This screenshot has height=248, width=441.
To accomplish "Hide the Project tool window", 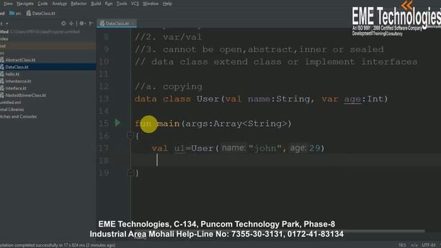I will [x=91, y=23].
